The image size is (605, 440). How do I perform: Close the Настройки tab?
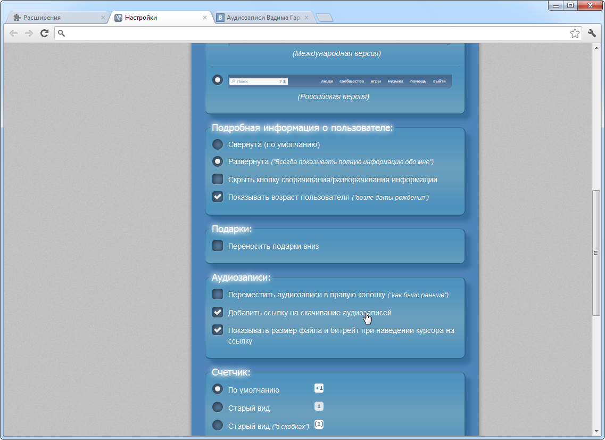pyautogui.click(x=205, y=18)
